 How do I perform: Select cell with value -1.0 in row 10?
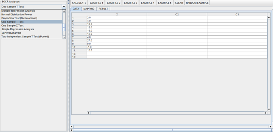117,47
